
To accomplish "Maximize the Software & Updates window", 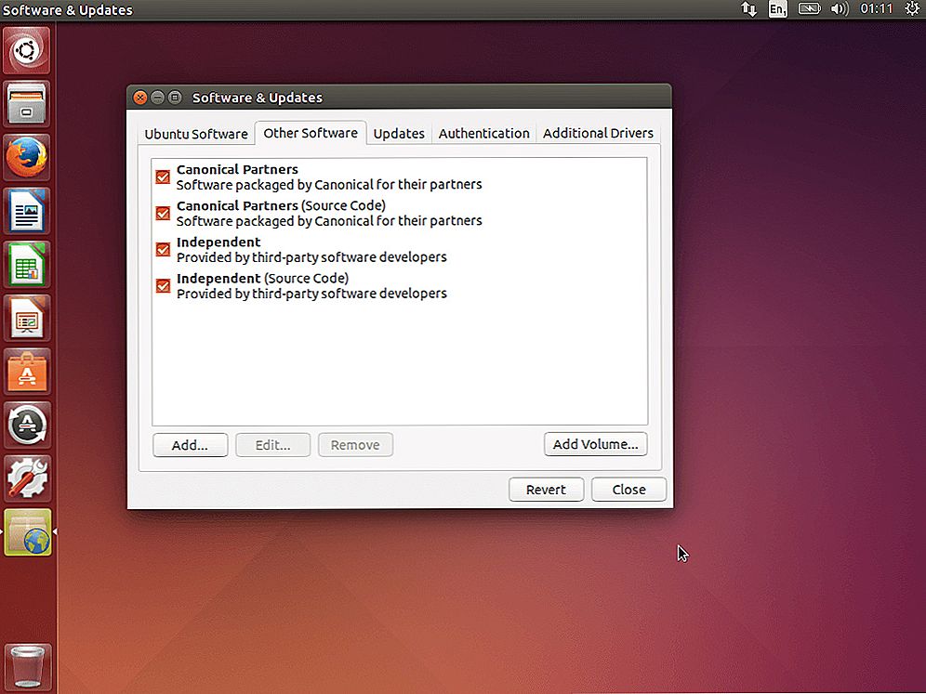I will coord(175,98).
